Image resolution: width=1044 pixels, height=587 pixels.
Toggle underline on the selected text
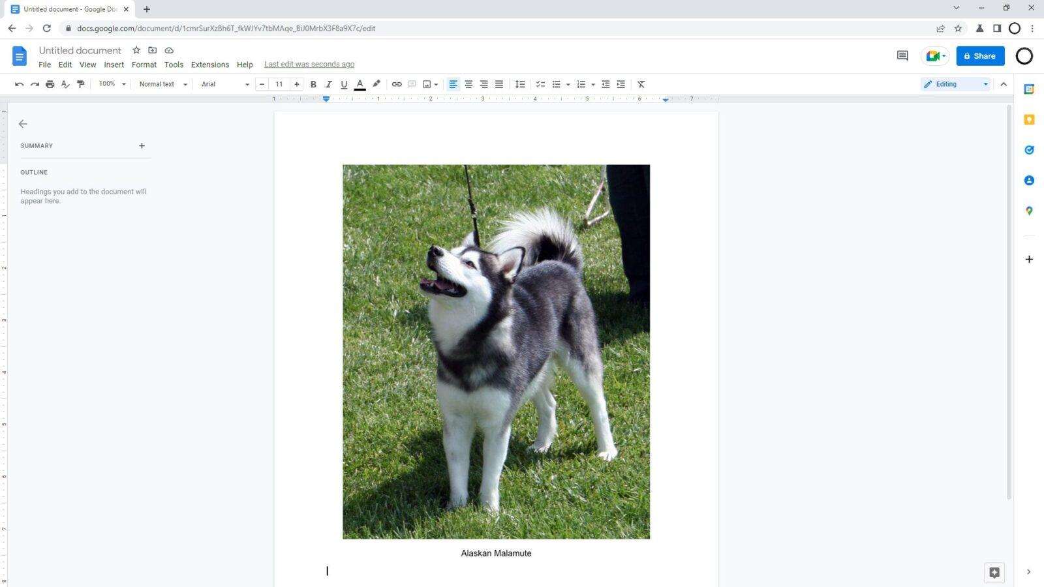344,83
